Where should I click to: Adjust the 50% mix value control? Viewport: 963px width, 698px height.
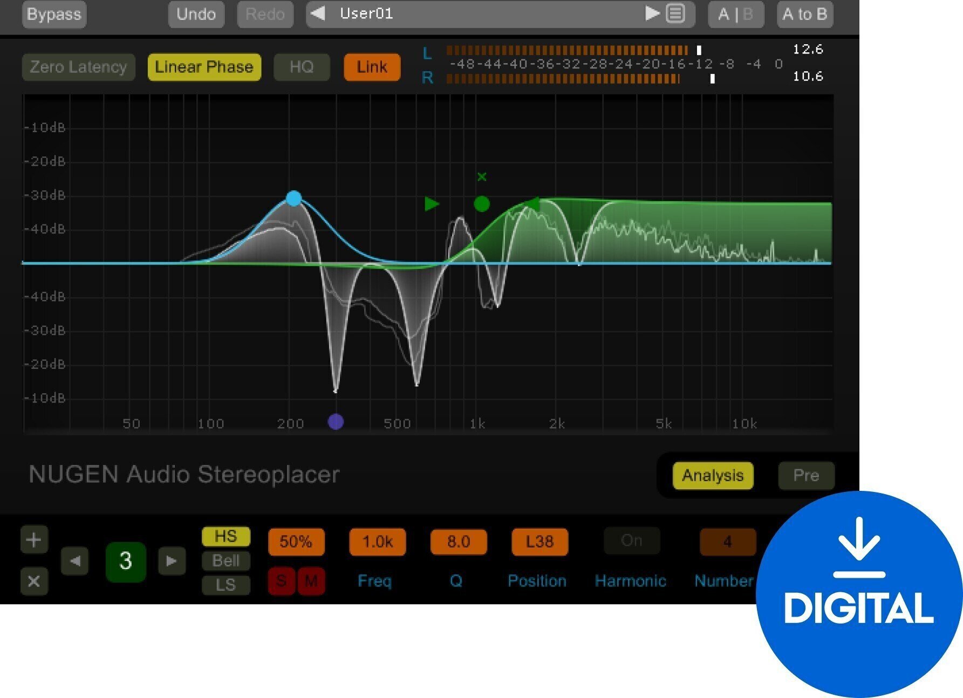coord(296,542)
